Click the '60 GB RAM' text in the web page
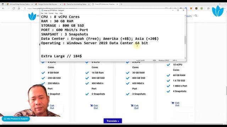The width and height of the screenshot is (227, 127). [x=179, y=75]
